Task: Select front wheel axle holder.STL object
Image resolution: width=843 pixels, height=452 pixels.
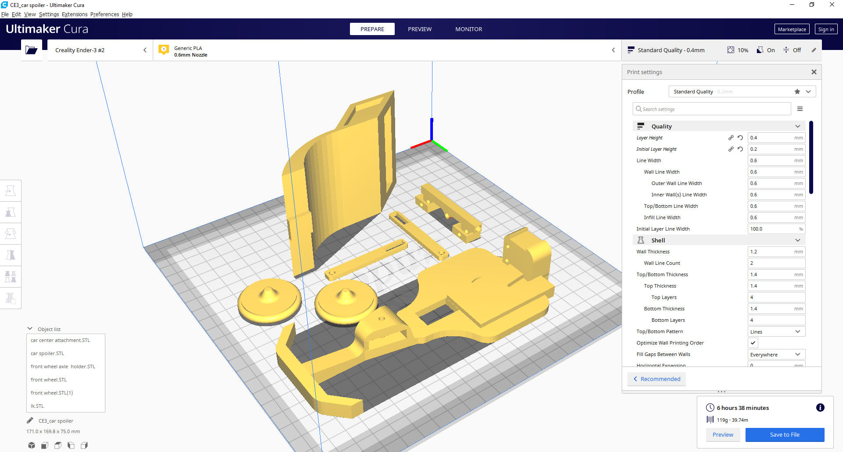Action: coord(66,367)
